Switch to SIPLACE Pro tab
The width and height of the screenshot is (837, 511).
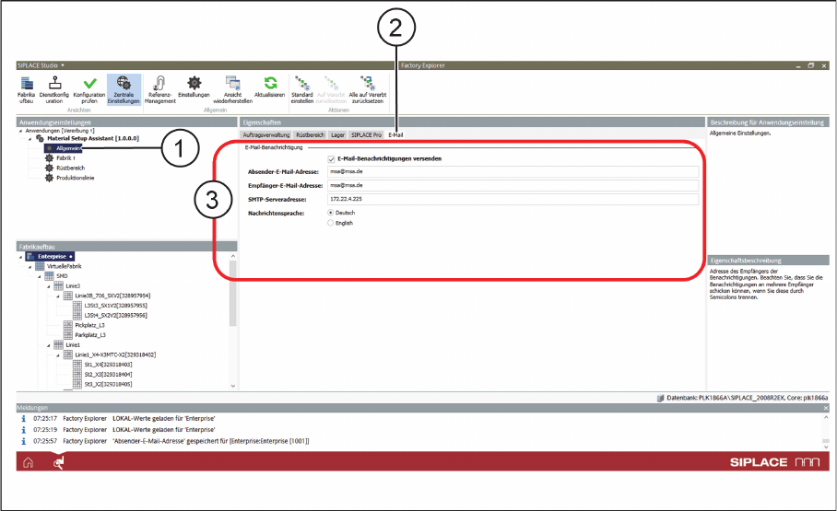[x=366, y=135]
